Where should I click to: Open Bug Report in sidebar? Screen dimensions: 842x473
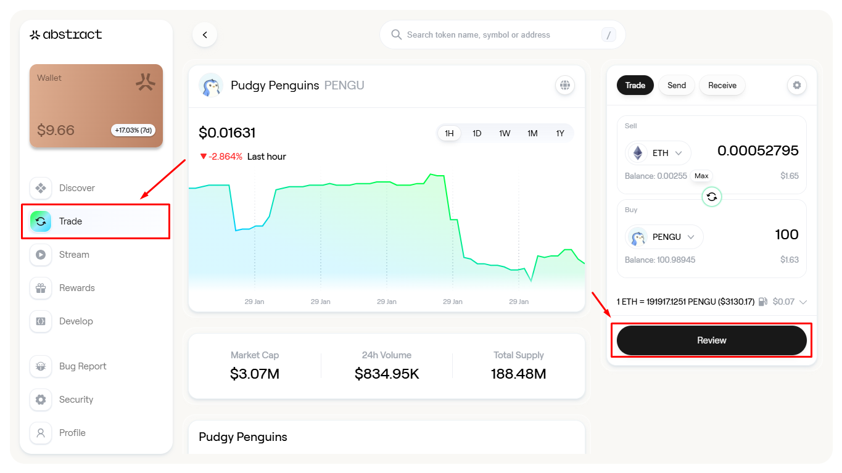[x=41, y=366]
